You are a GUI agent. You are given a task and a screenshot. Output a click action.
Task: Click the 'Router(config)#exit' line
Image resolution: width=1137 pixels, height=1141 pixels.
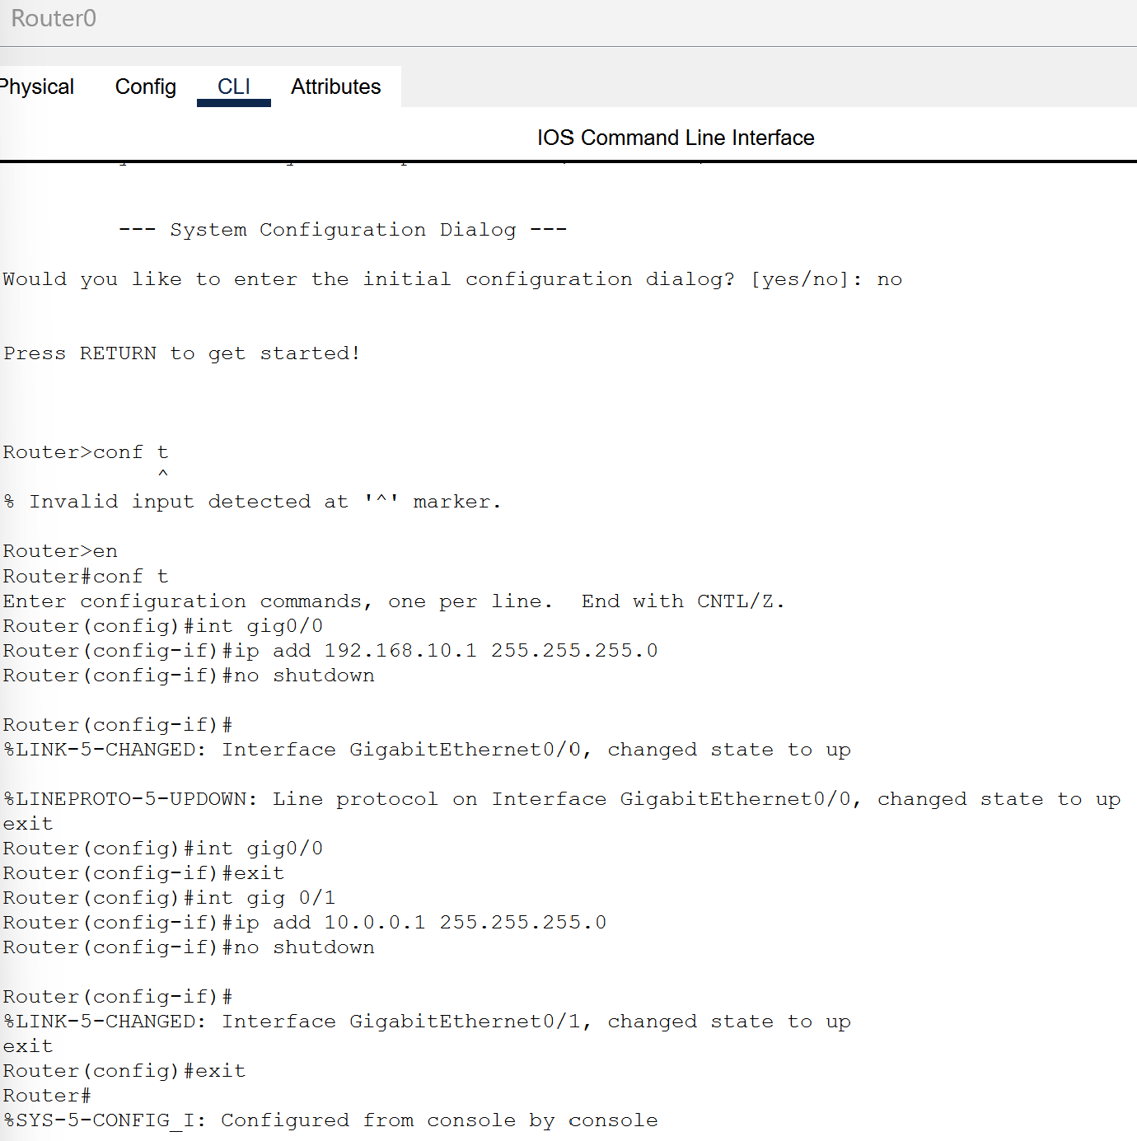coord(124,1071)
